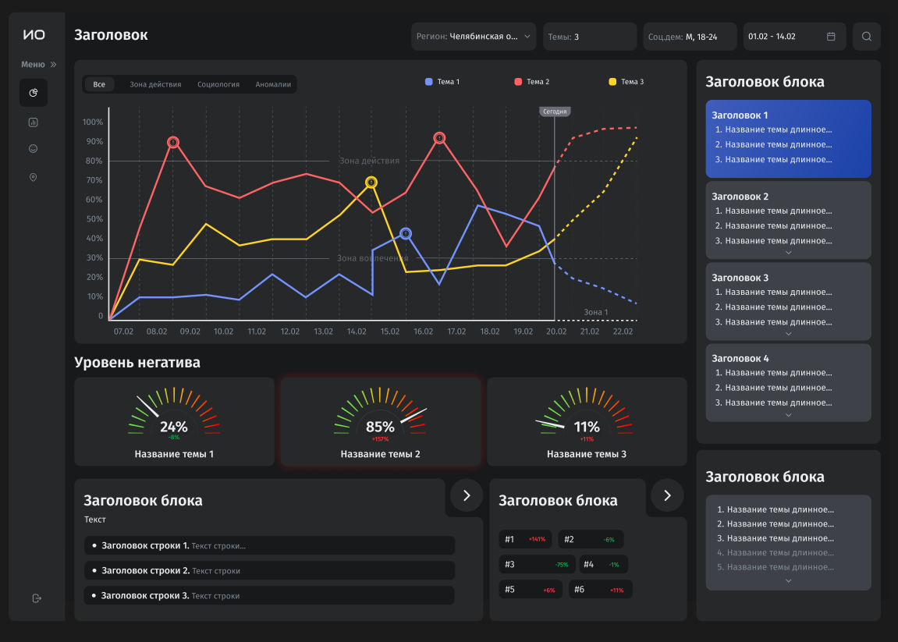Switch to the Зона действия tab
The width and height of the screenshot is (898, 642).
[x=155, y=84]
